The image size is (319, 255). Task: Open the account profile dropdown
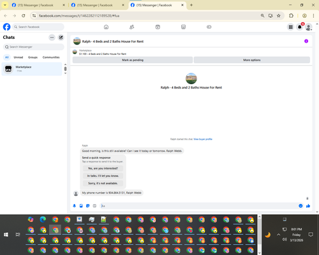click(309, 27)
